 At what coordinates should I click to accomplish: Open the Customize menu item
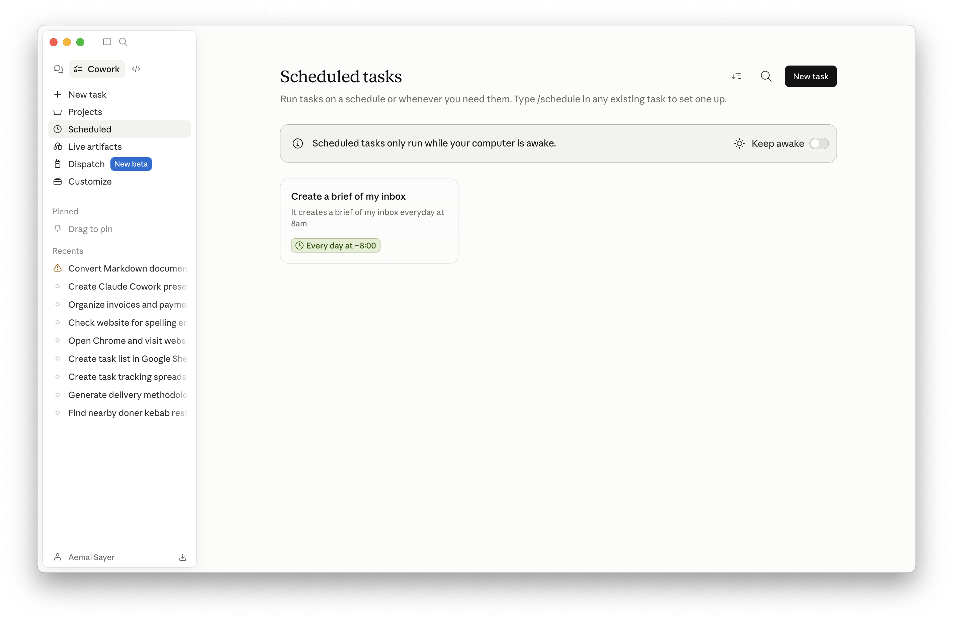[90, 182]
